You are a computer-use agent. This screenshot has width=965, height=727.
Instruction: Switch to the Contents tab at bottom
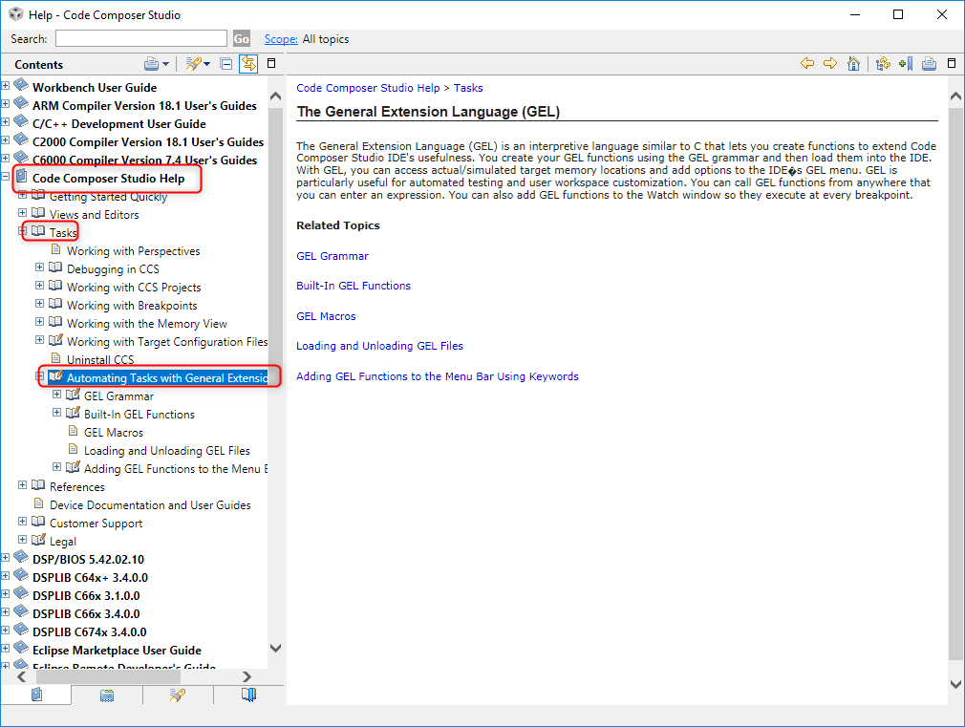point(36,695)
